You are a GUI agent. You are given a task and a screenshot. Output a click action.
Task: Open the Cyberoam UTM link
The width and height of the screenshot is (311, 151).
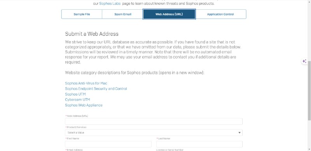(x=77, y=99)
